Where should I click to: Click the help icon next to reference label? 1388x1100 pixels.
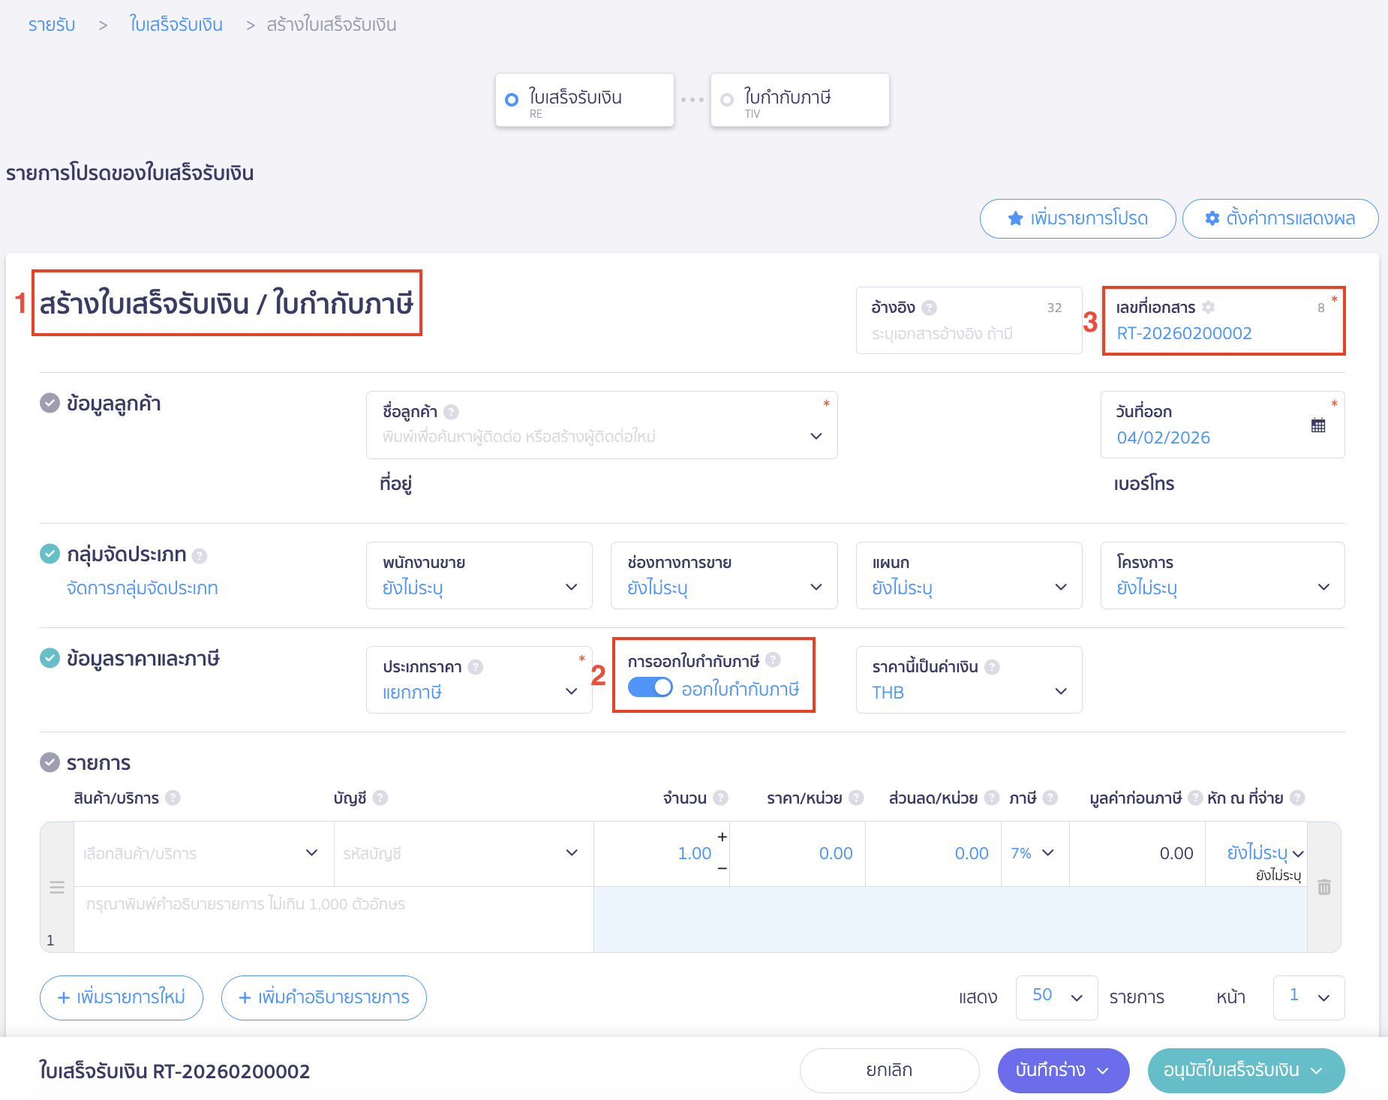(929, 308)
